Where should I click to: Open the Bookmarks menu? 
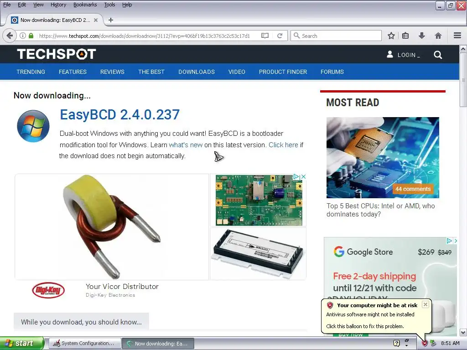[85, 5]
